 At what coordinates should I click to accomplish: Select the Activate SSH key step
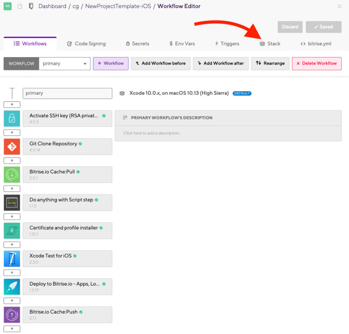coord(67,118)
